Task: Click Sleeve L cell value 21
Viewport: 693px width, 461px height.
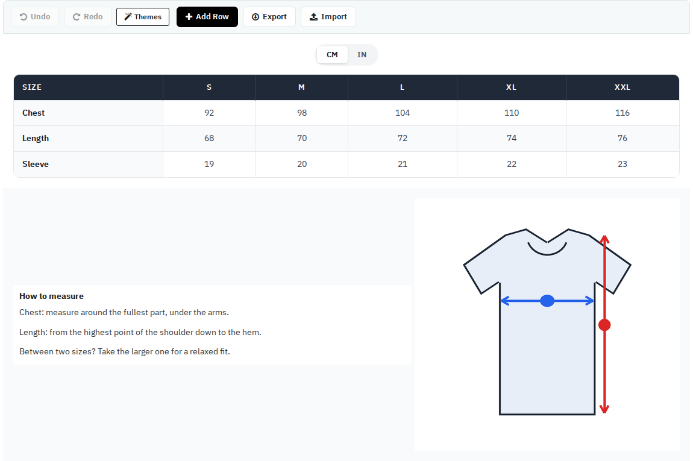Action: [x=402, y=164]
